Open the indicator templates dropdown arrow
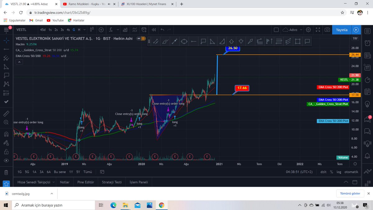This screenshot has width=373, height=210. coord(118,30)
